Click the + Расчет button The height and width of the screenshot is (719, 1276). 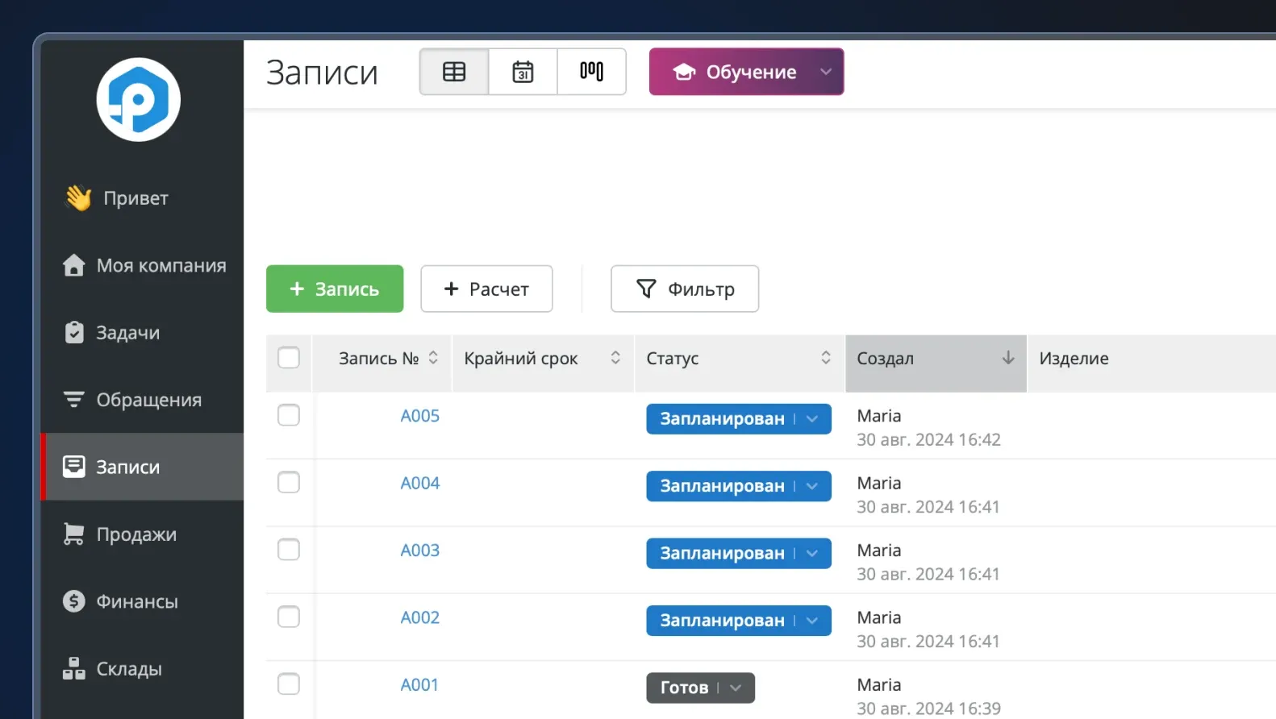coord(486,289)
